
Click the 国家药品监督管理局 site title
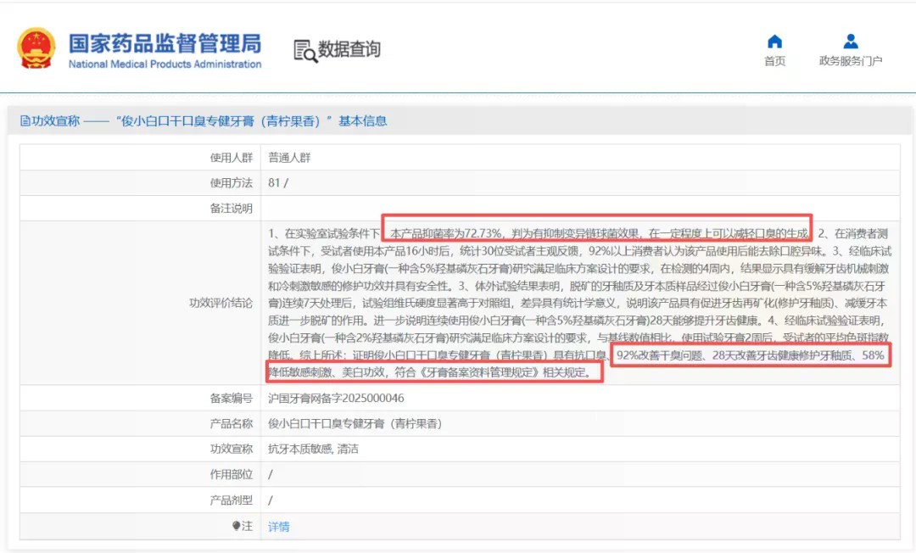pos(165,43)
